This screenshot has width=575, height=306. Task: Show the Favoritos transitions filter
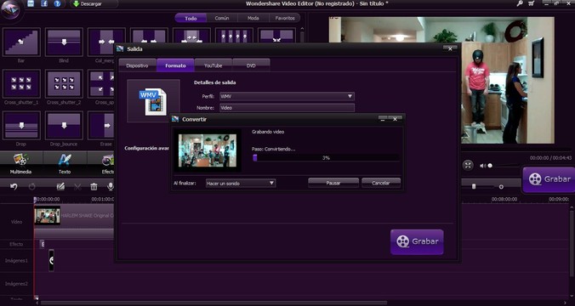(x=285, y=18)
